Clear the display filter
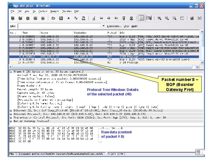This screenshot has height=159, width=213. pos(126,26)
